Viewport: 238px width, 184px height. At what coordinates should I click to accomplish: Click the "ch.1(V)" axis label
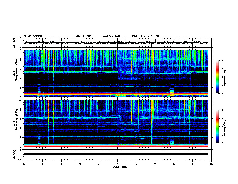coord(14,43)
